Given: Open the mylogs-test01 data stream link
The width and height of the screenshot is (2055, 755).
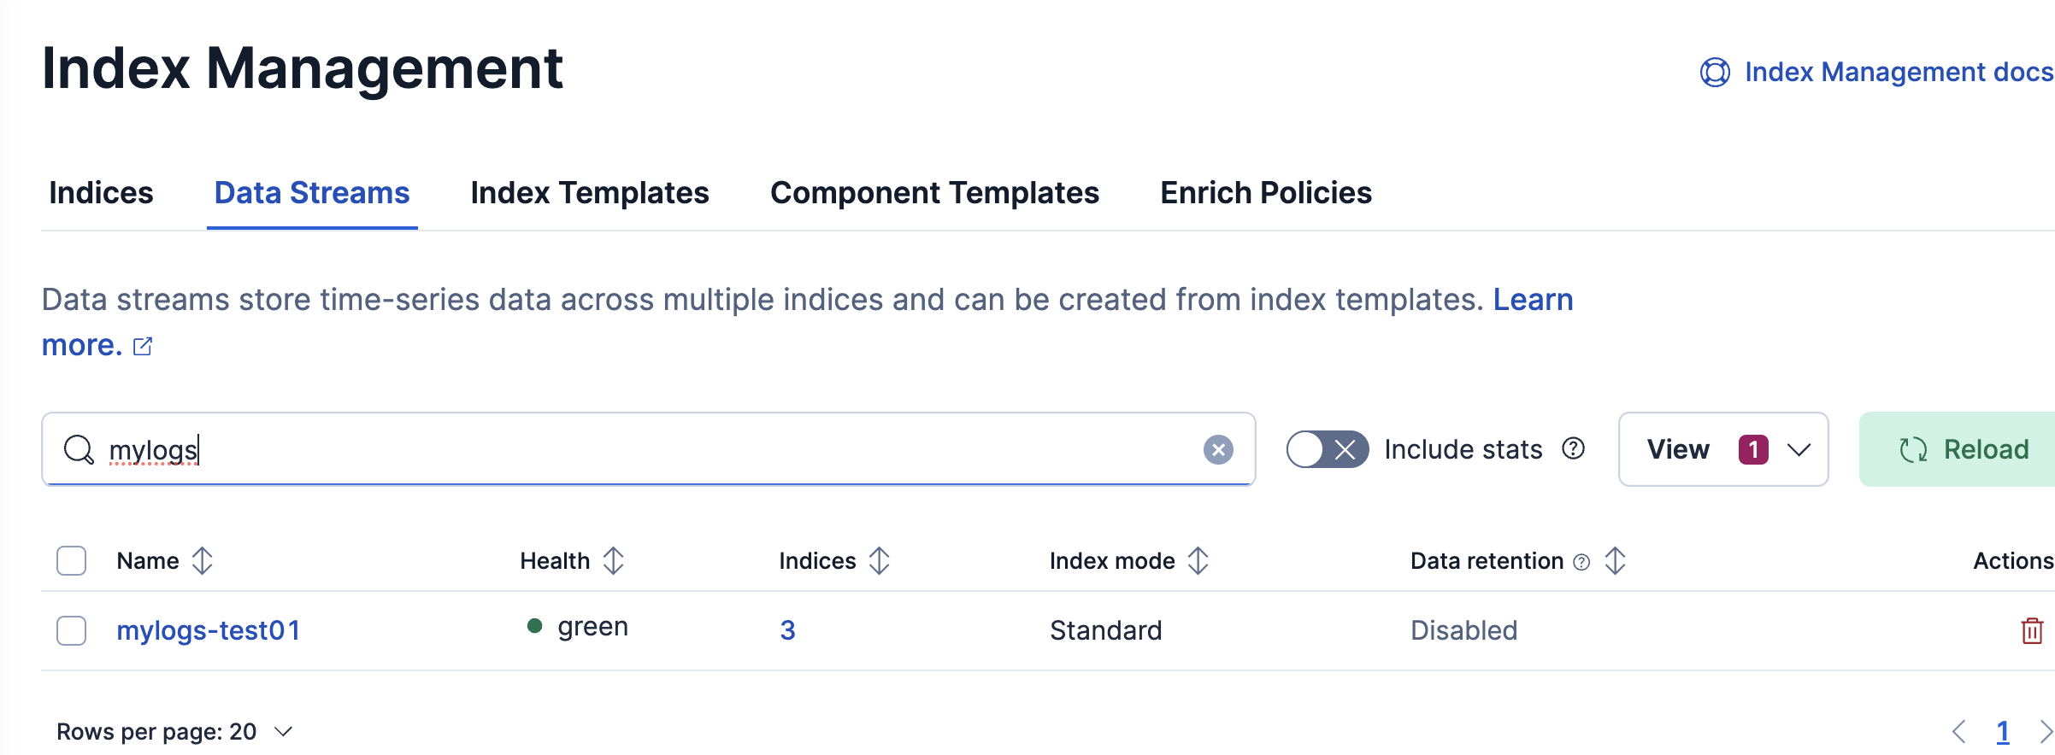Looking at the screenshot, I should coord(209,630).
